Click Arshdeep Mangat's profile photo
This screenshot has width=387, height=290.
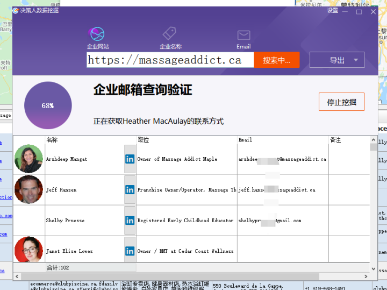click(28, 159)
